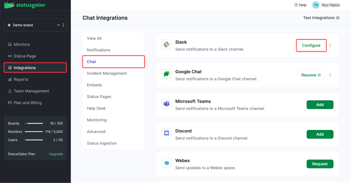This screenshot has height=183, width=351.
Task: Click the '2 / 30' users count
Action: pos(58,140)
